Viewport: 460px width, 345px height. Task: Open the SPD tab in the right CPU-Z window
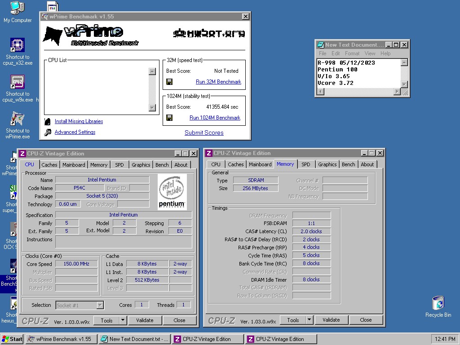tap(305, 164)
